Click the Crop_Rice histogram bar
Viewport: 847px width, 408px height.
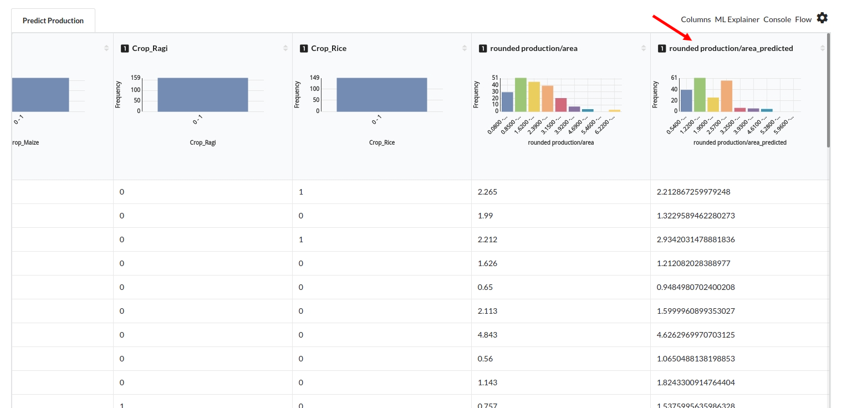point(381,95)
